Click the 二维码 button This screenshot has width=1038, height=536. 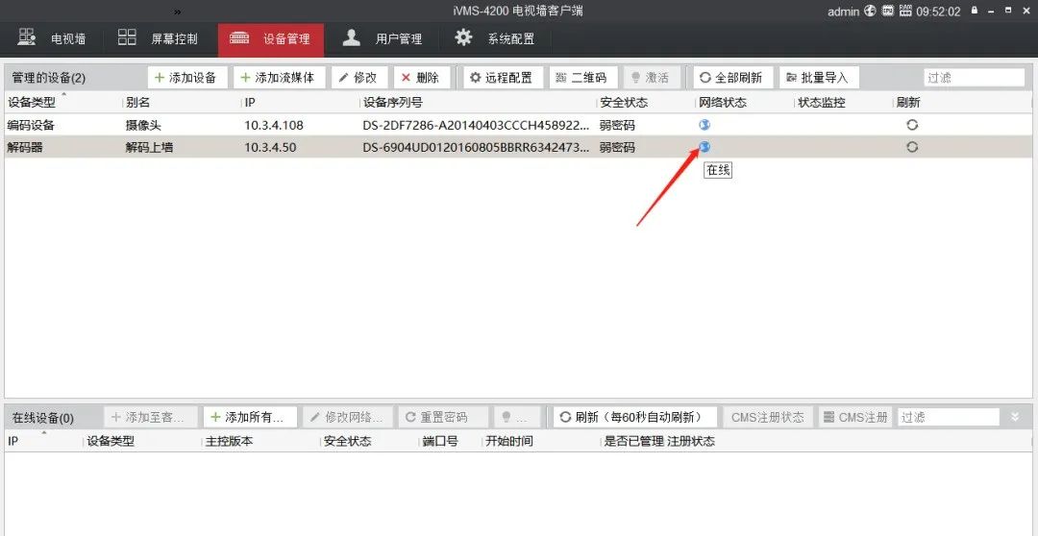[582, 78]
